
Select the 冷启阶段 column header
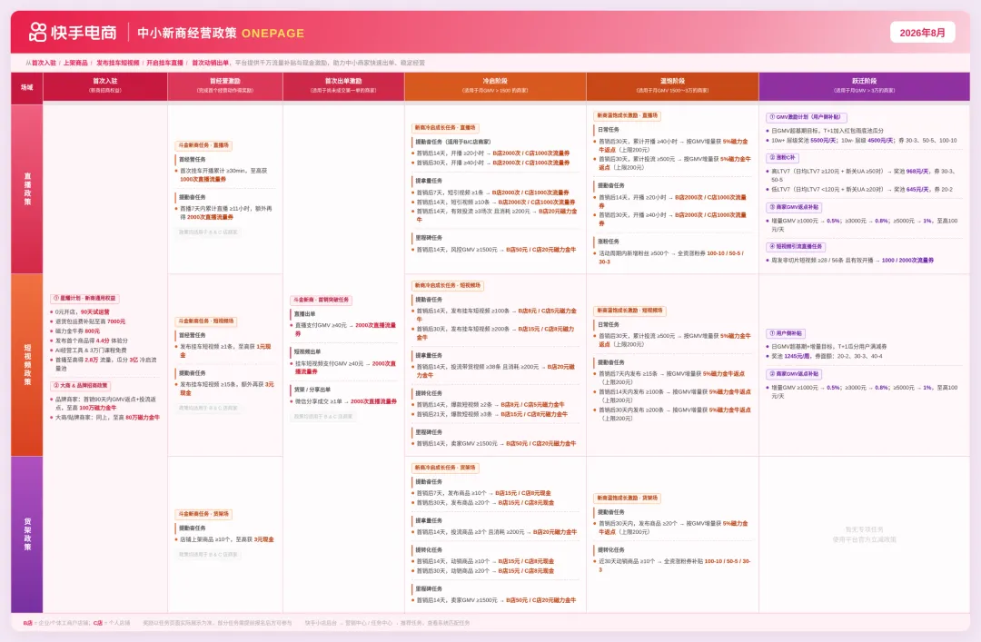(x=495, y=86)
